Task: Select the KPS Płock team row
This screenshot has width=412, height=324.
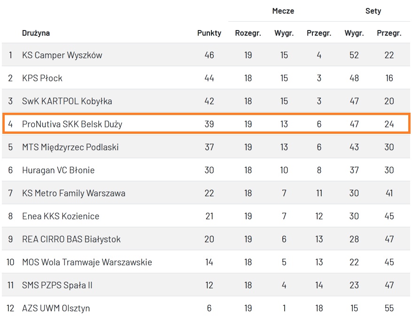Action: (x=42, y=78)
